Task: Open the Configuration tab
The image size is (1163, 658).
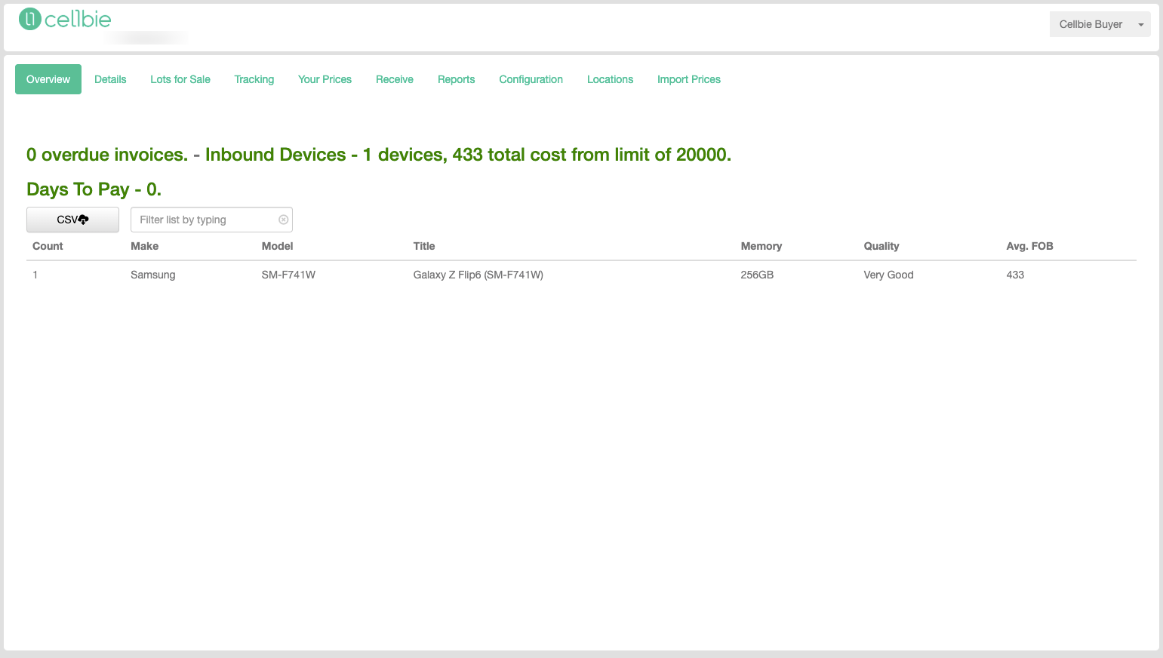Action: pyautogui.click(x=531, y=79)
